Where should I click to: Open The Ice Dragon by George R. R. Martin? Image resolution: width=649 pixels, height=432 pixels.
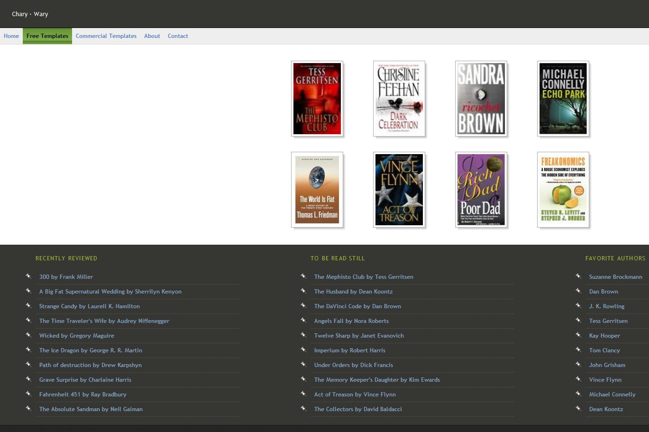pyautogui.click(x=91, y=350)
